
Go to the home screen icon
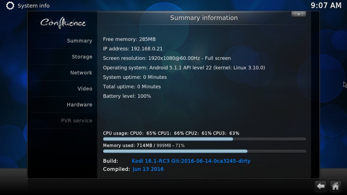tap(335, 186)
